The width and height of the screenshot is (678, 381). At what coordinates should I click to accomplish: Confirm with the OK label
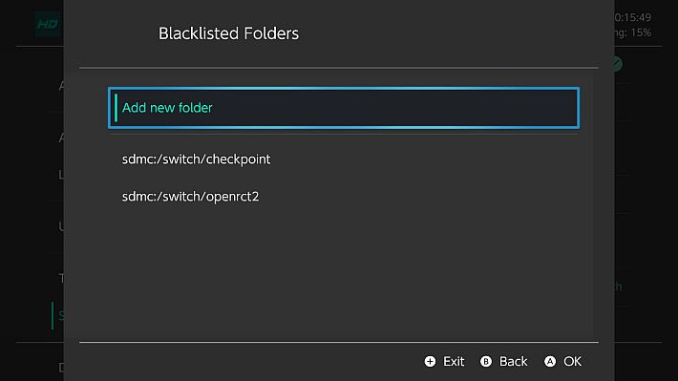click(x=573, y=362)
